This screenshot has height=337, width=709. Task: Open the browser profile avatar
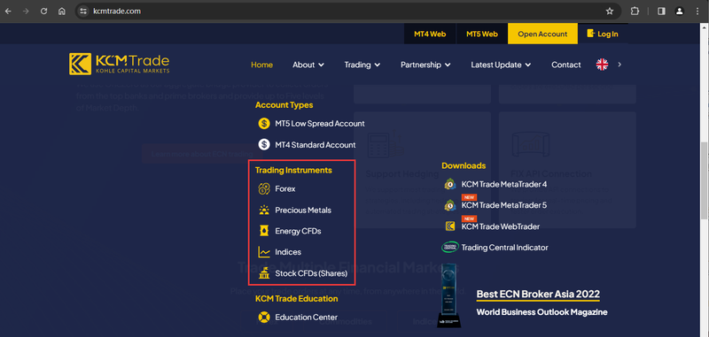pyautogui.click(x=679, y=11)
